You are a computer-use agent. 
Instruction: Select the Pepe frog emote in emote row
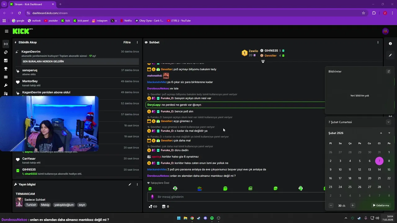[x=200, y=188]
